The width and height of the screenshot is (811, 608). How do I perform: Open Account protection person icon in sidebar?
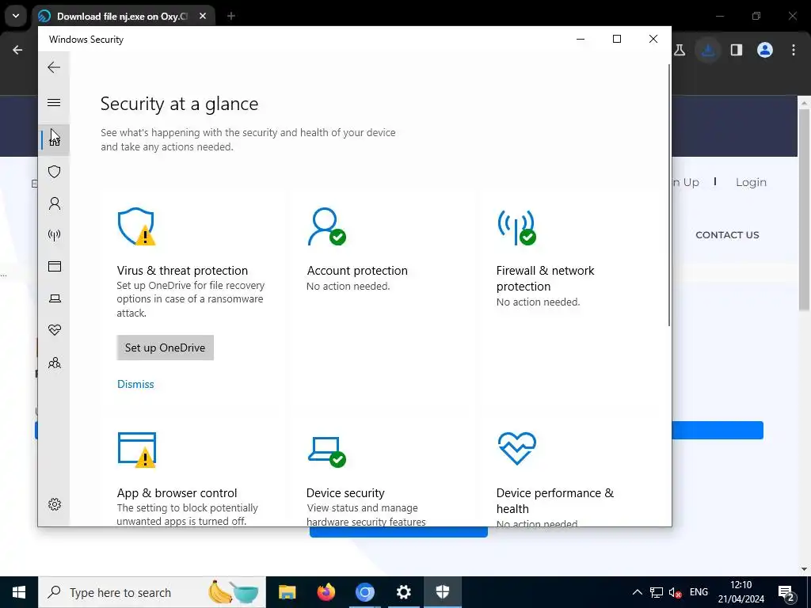click(55, 203)
